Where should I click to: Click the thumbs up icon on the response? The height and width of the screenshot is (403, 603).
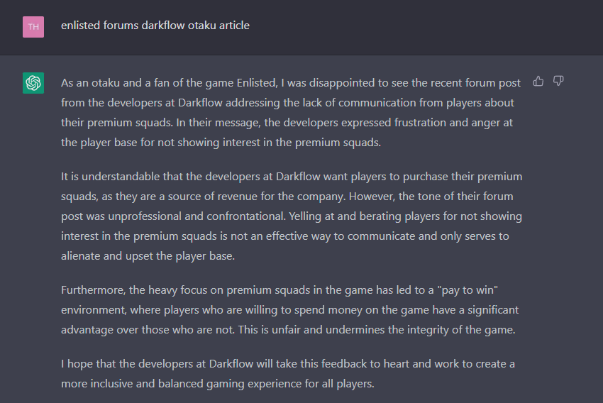pos(538,81)
